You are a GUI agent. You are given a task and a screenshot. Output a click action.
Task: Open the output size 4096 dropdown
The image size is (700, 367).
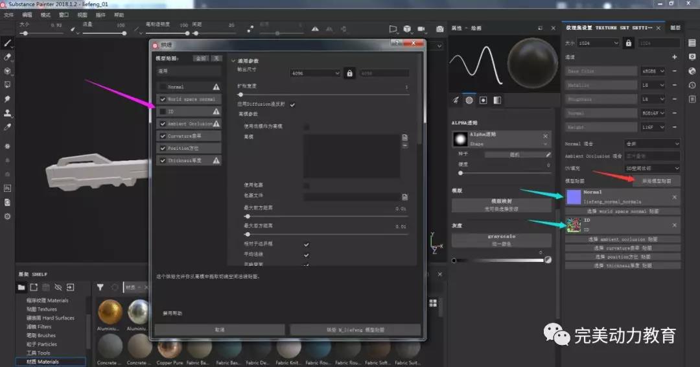pos(315,73)
